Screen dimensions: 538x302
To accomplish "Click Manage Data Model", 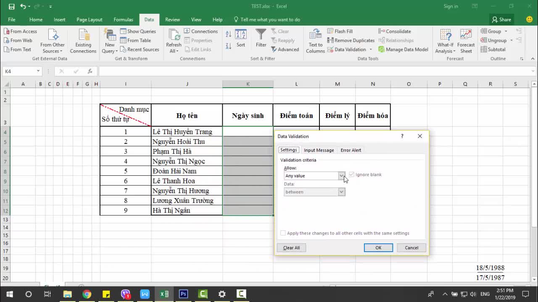I will click(403, 49).
